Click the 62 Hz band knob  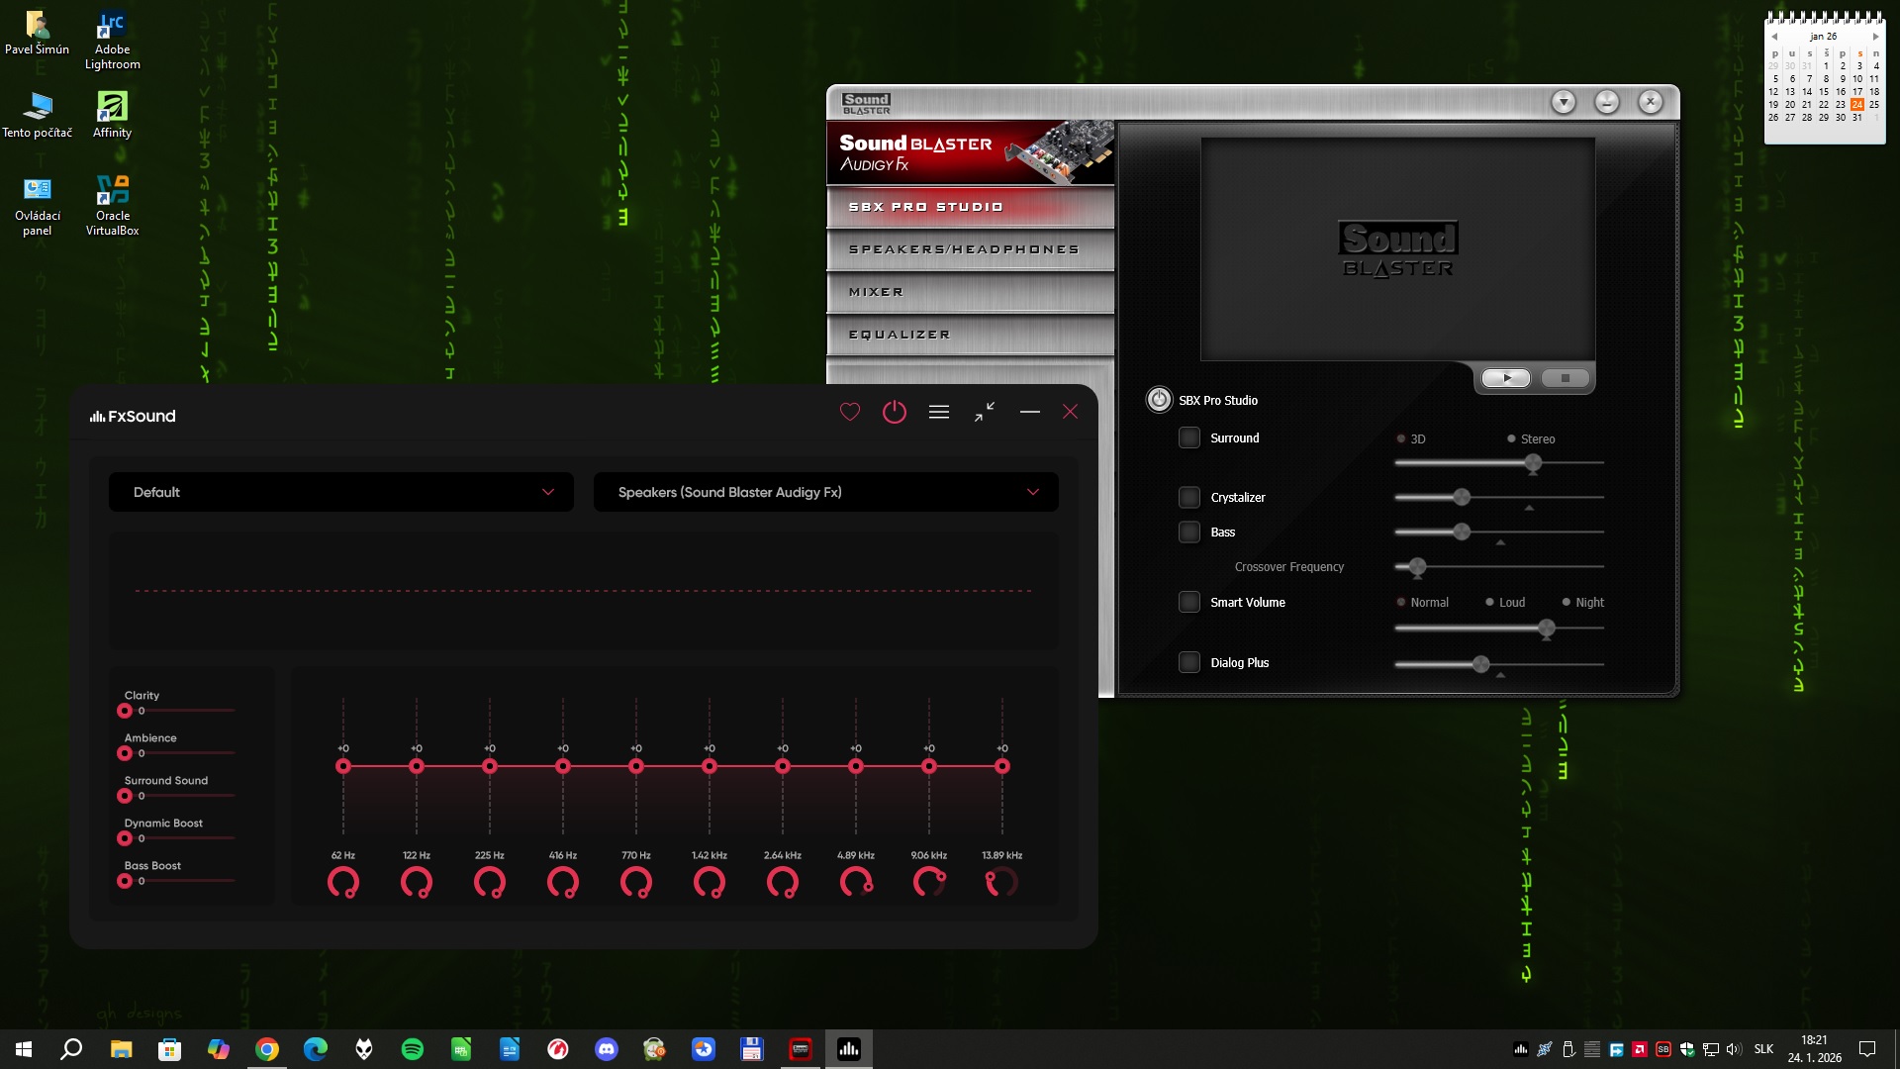tap(343, 882)
